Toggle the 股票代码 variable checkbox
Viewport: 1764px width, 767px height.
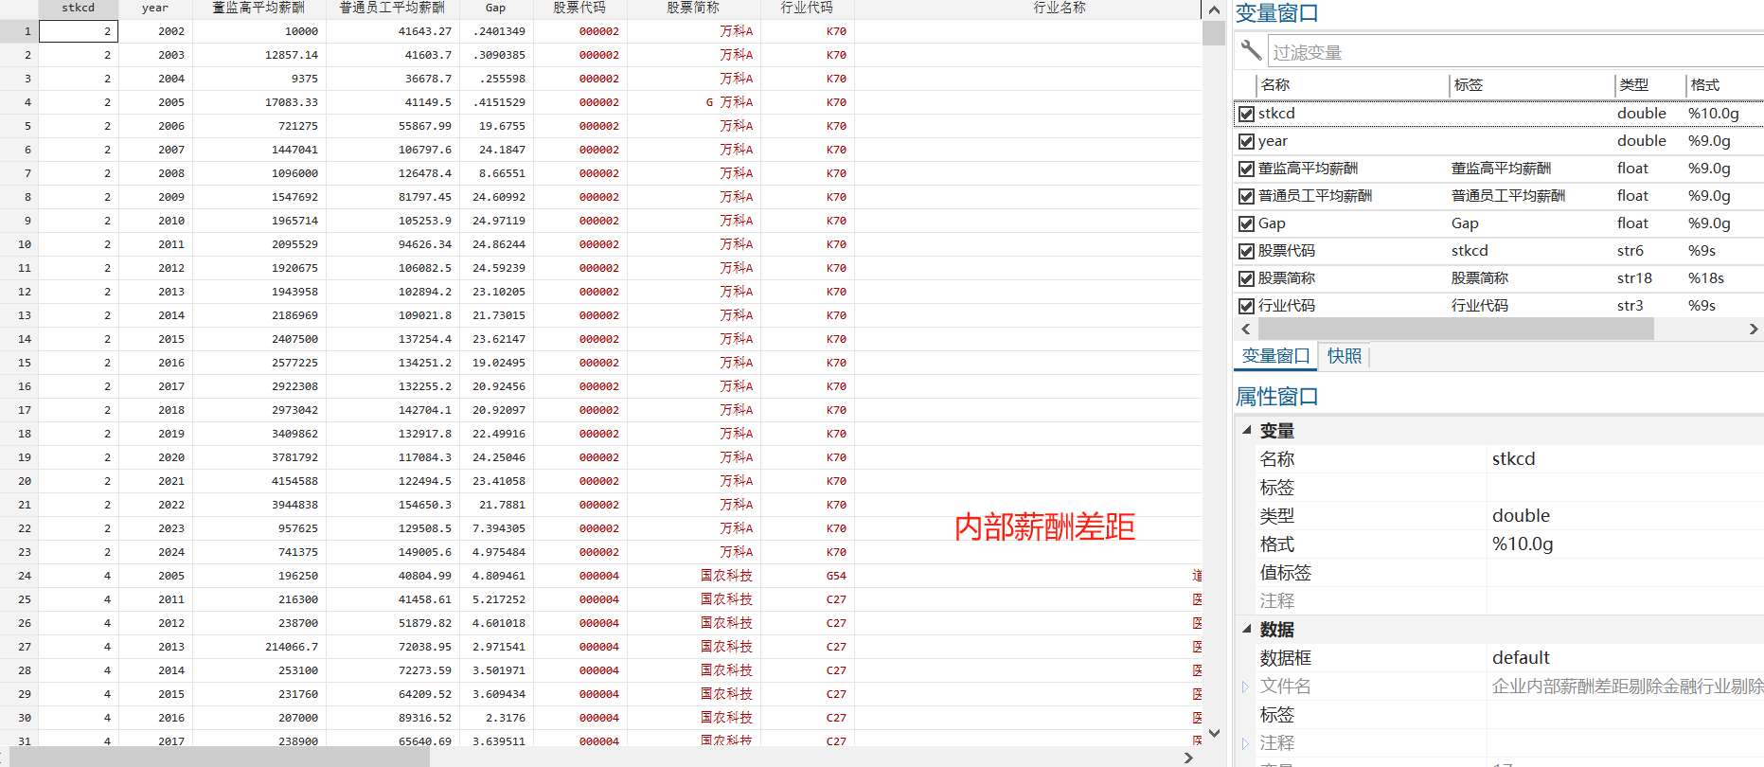point(1246,251)
